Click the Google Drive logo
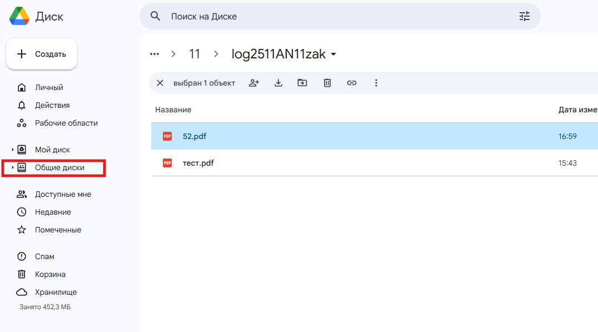 (19, 17)
